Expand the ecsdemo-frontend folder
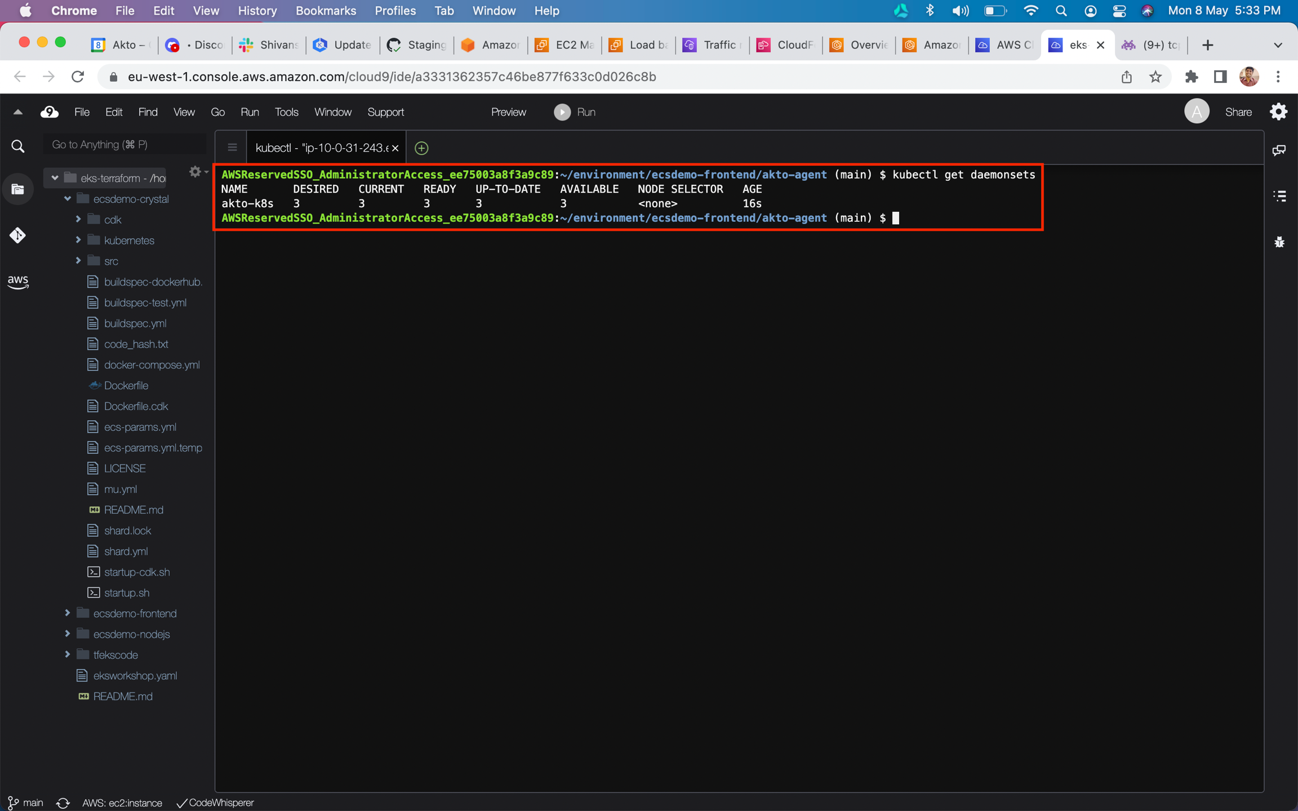The height and width of the screenshot is (811, 1298). click(x=68, y=613)
